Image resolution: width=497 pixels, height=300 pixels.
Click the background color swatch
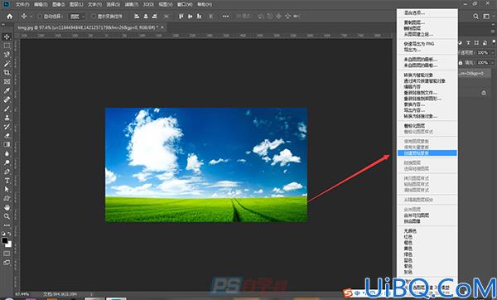(x=9, y=244)
